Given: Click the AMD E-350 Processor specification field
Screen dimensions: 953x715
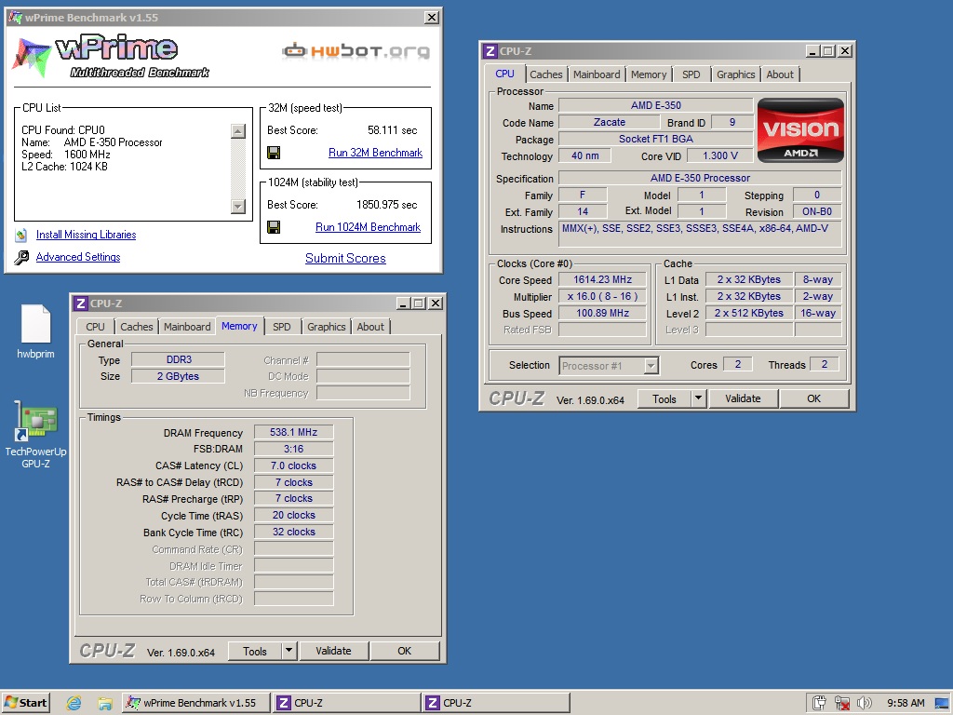Looking at the screenshot, I should click(x=700, y=178).
